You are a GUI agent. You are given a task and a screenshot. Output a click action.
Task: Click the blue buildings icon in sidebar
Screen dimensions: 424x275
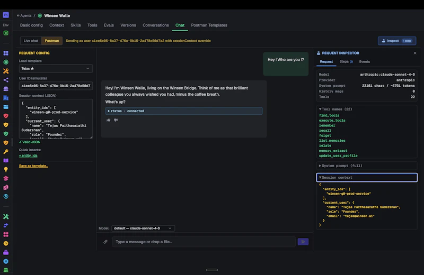6,98
